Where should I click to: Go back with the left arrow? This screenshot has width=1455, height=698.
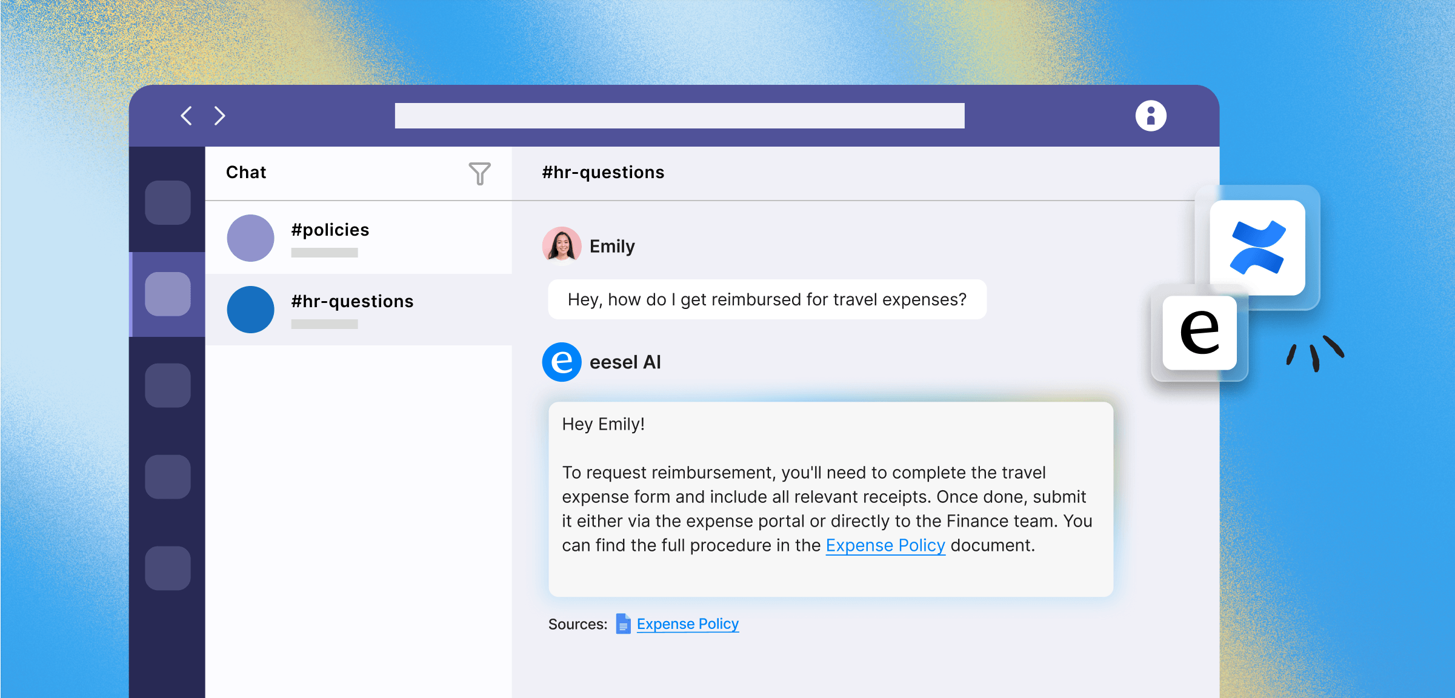(x=187, y=116)
